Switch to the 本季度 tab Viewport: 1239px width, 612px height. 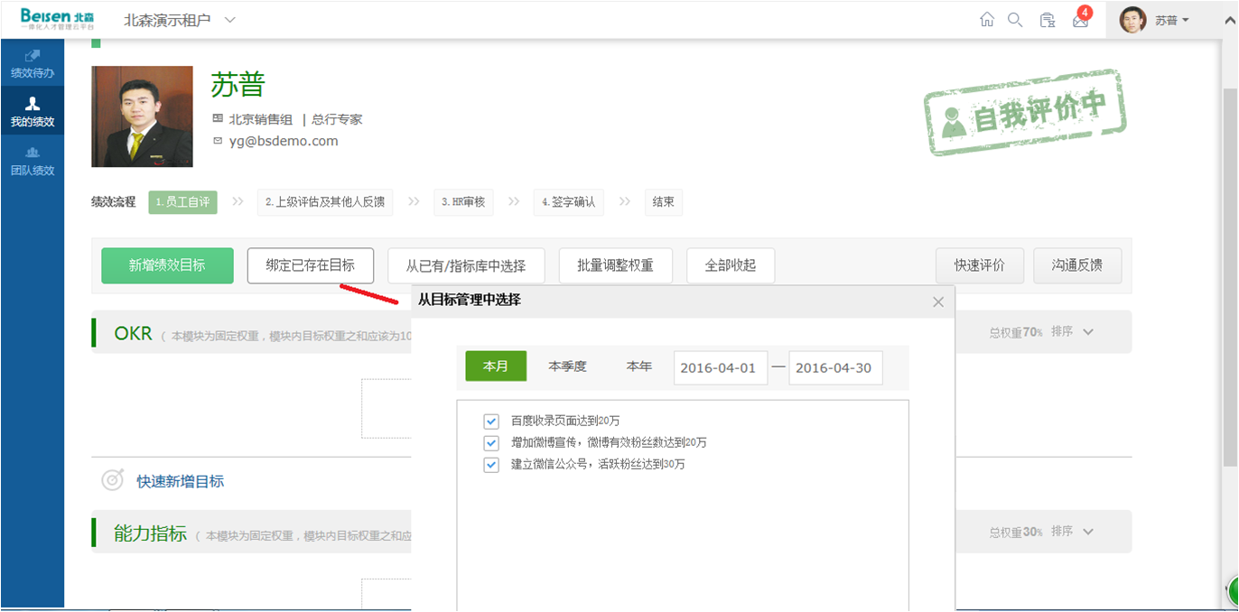(x=567, y=366)
